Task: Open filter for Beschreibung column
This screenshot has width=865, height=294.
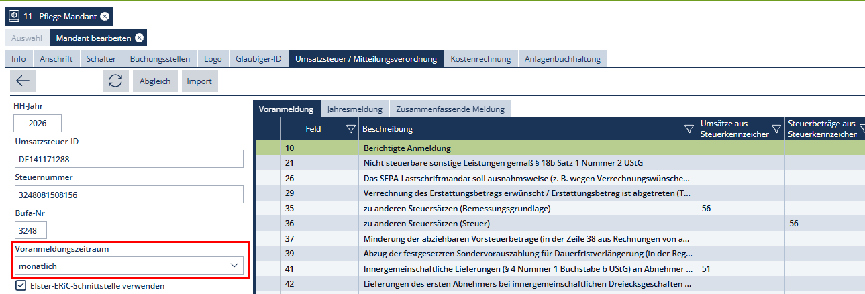Action: [689, 129]
